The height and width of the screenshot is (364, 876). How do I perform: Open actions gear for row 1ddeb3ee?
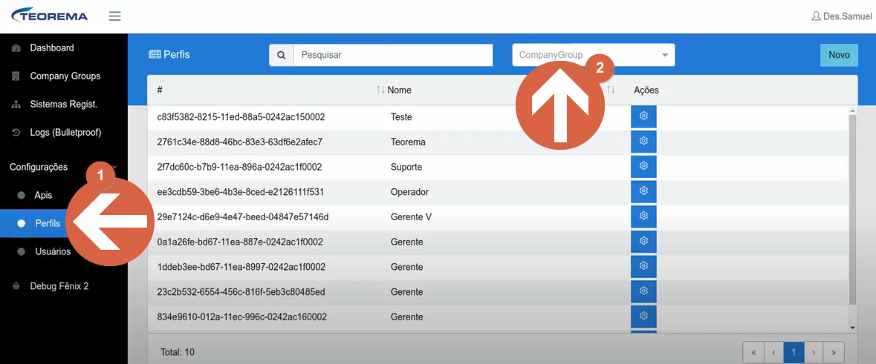[x=643, y=266]
